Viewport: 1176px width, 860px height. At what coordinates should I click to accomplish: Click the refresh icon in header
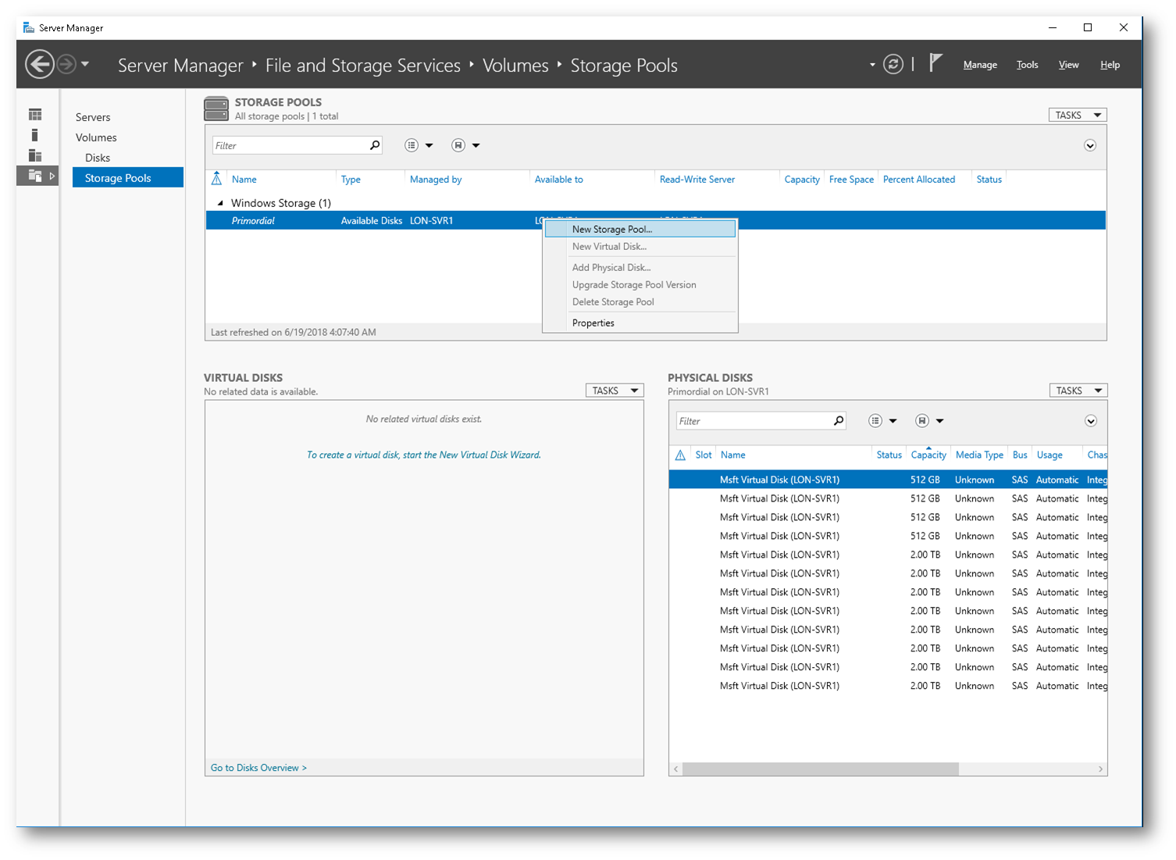point(893,64)
